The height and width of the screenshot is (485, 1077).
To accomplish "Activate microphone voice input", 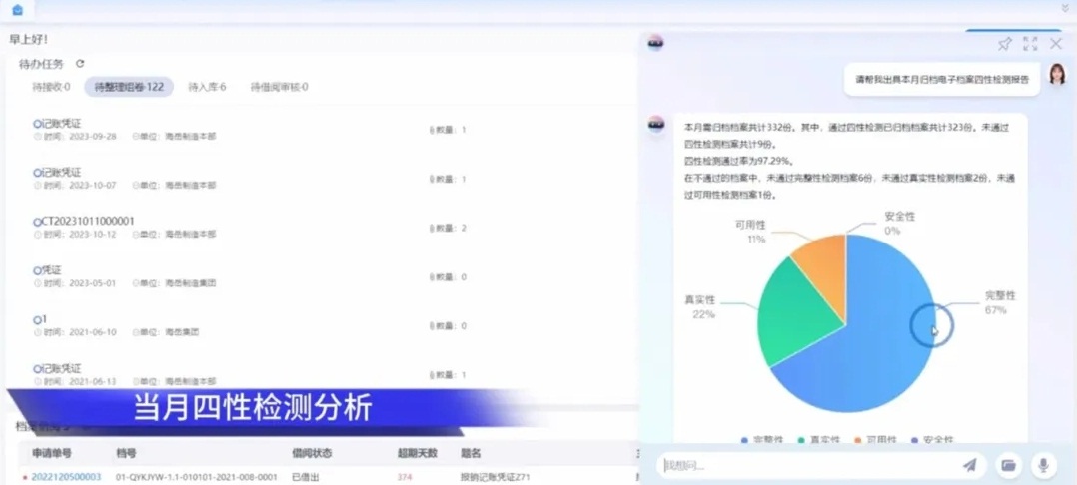I will pos(1043,465).
